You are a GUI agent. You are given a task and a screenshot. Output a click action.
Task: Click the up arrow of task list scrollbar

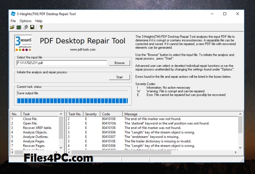click(x=61, y=114)
